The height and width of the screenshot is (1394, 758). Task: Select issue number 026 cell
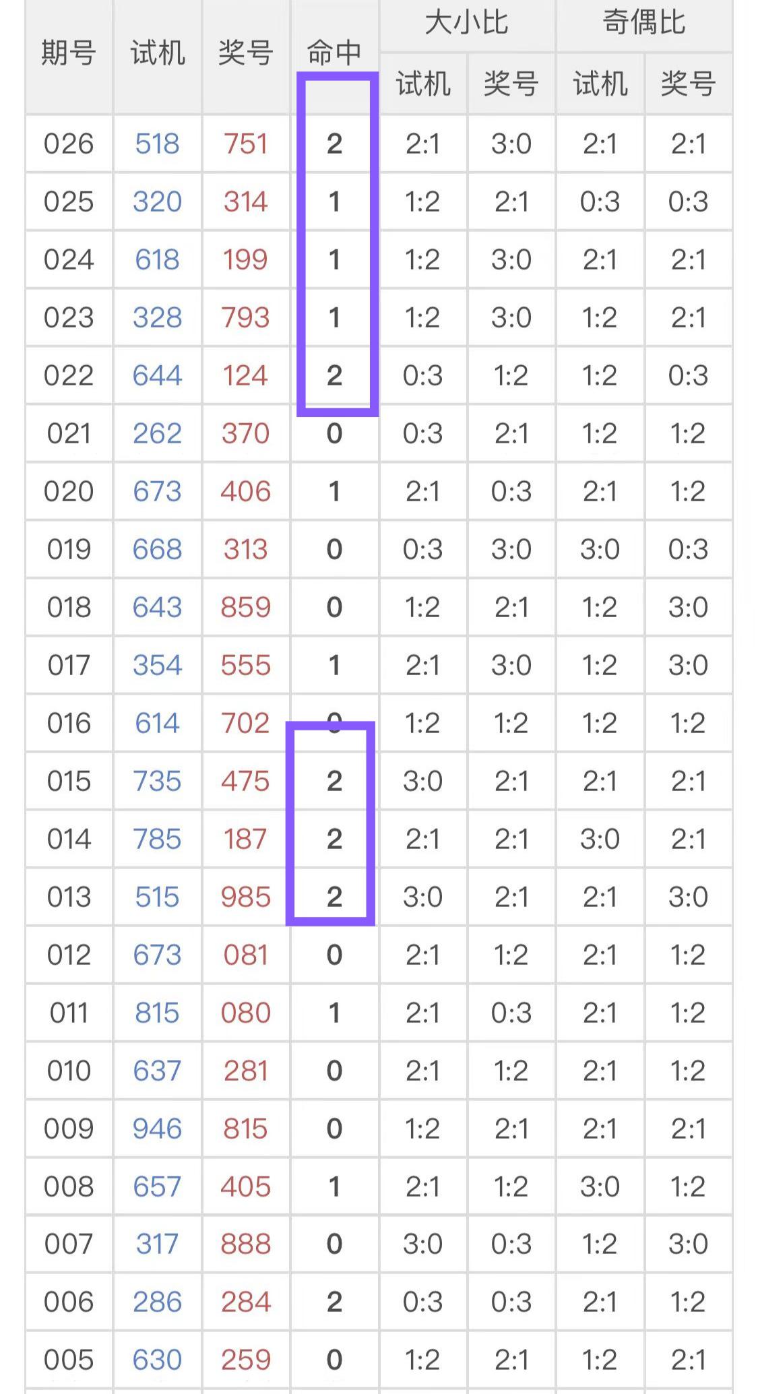coord(69,144)
